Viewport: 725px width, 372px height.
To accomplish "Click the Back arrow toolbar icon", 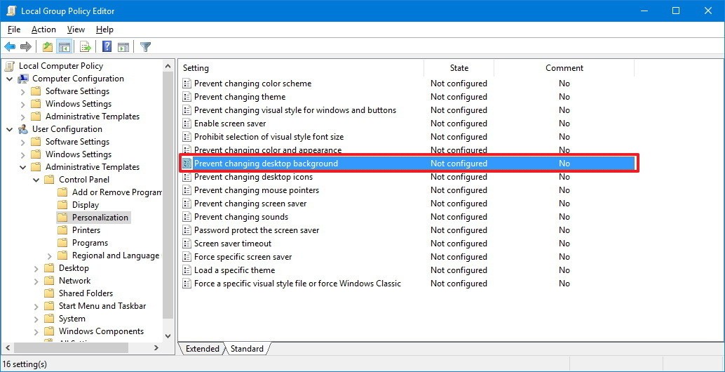I will 10,47.
